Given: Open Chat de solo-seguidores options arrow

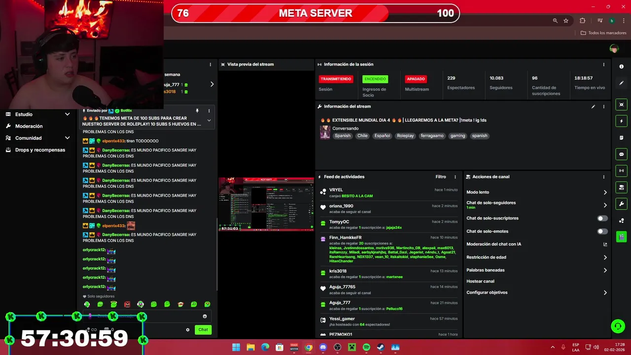Looking at the screenshot, I should coord(605,205).
